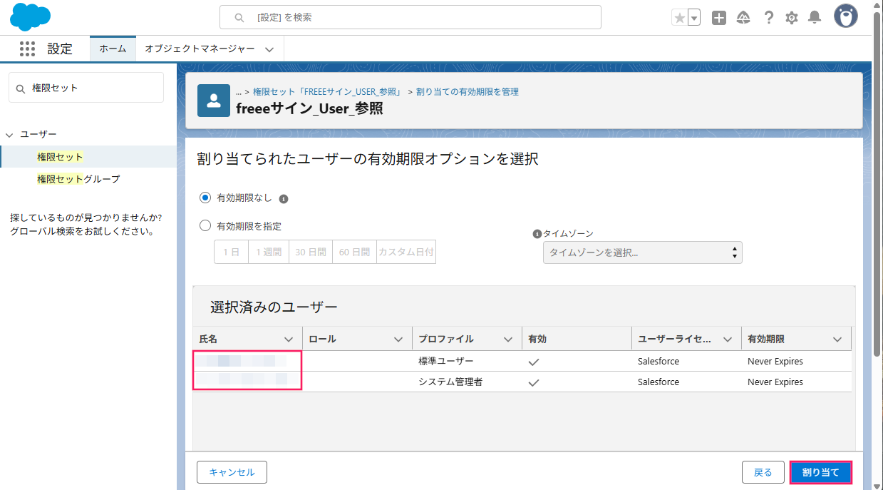Open the オブジェクトマネージャー tab dropdown chevron
This screenshot has width=883, height=490.
pos(269,49)
